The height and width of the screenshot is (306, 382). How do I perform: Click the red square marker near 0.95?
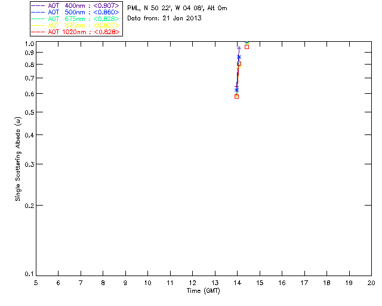tap(247, 47)
